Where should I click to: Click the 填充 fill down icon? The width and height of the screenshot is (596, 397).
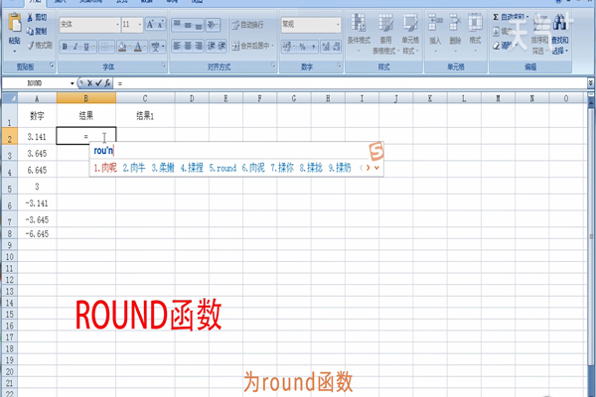click(496, 32)
